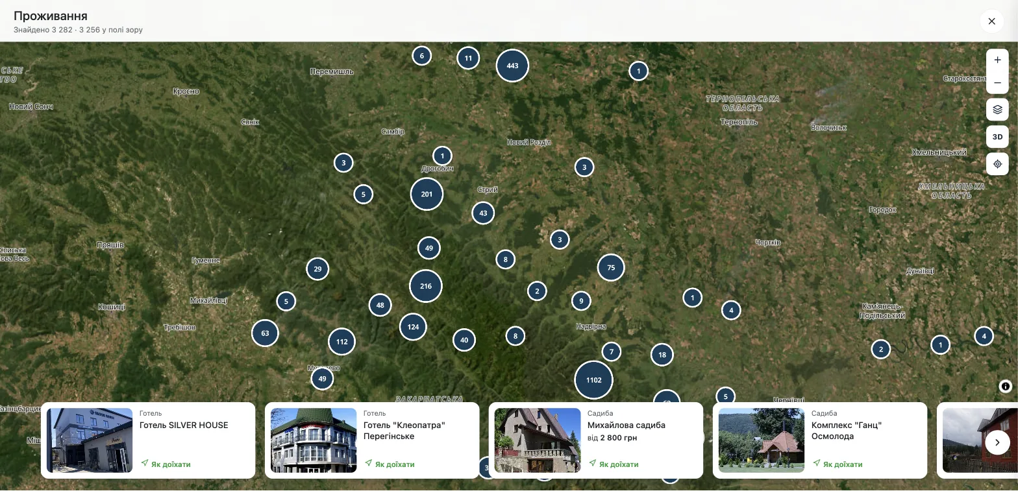Viewport: 1018px width, 491px height.
Task: Open the Готель SILVER HOUSE title
Action: point(184,425)
